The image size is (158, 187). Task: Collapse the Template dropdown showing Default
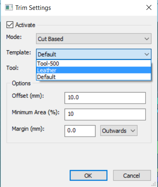point(93,54)
